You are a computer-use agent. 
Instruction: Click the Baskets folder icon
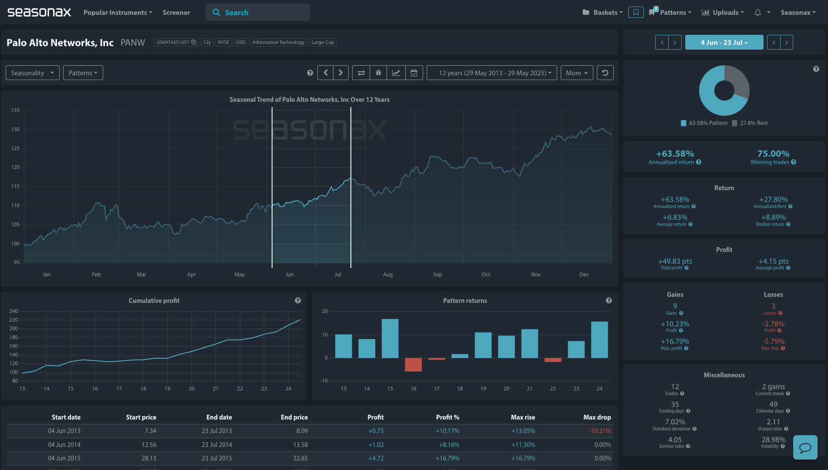pyautogui.click(x=586, y=12)
